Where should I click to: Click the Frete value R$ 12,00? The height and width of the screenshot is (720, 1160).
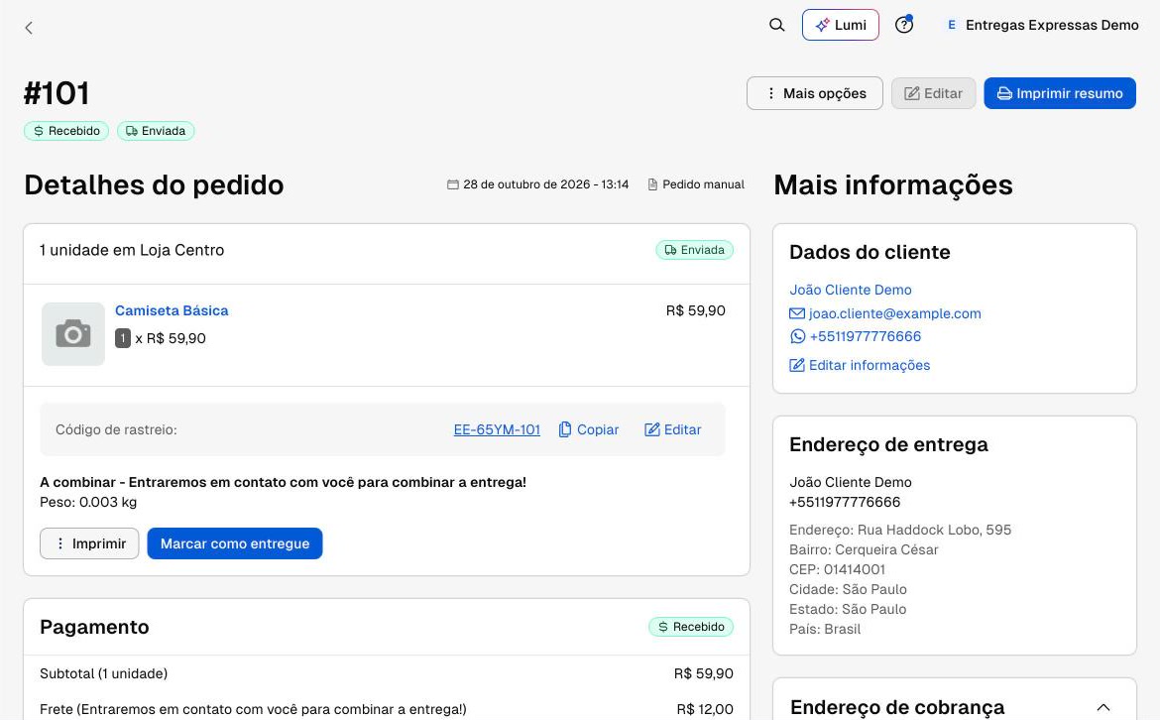704,710
